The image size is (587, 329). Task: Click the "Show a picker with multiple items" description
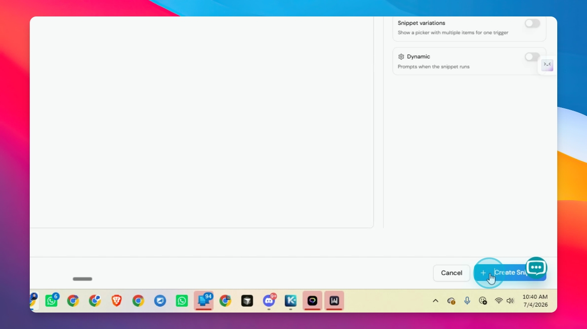click(x=453, y=32)
